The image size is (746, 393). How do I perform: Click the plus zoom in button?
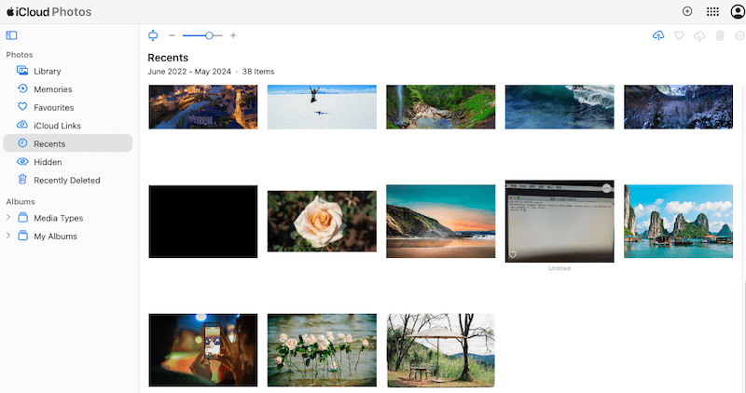[233, 35]
